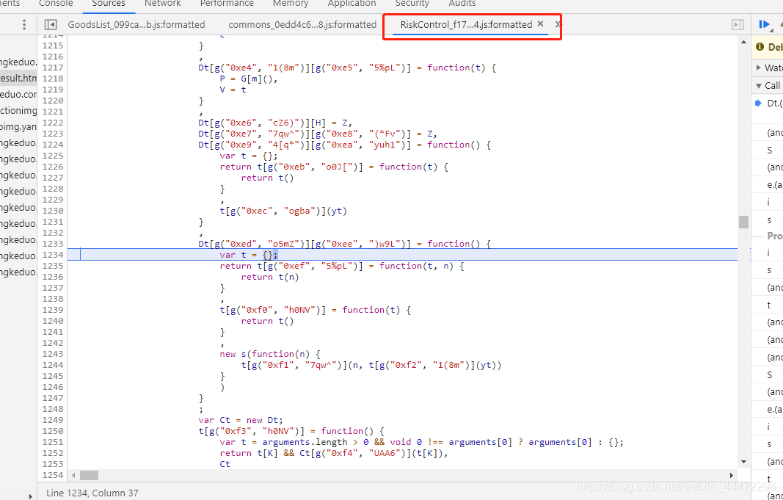Select the pimg.yan entry in navigator
Image resolution: width=783 pixels, height=500 pixels.
18,127
